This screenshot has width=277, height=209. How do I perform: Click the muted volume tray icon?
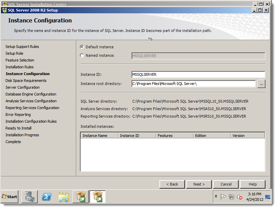pyautogui.click(x=239, y=197)
